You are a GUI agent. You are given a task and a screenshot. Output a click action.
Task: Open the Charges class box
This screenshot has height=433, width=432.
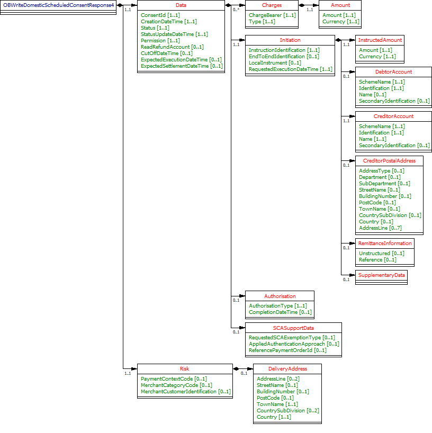[x=272, y=5]
